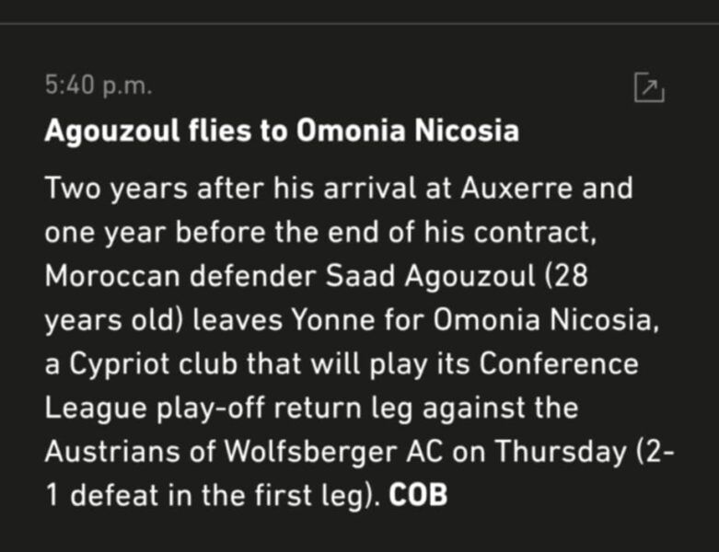Open the headline 'Agouzoul flies to Omonia Nicosia'
The image size is (719, 552).
tap(281, 132)
